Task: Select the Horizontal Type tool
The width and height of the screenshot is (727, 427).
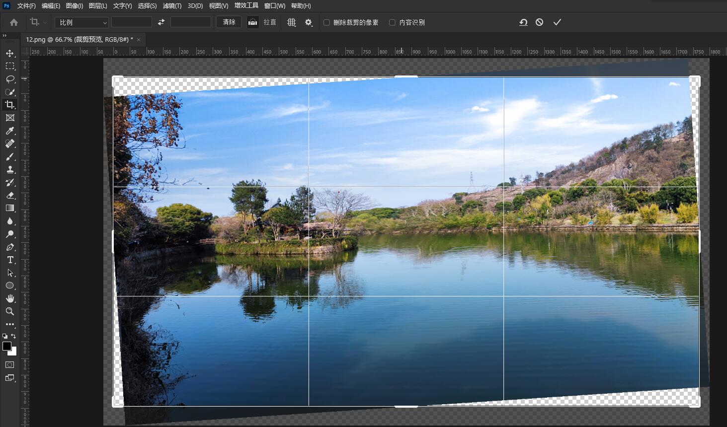Action: (10, 260)
